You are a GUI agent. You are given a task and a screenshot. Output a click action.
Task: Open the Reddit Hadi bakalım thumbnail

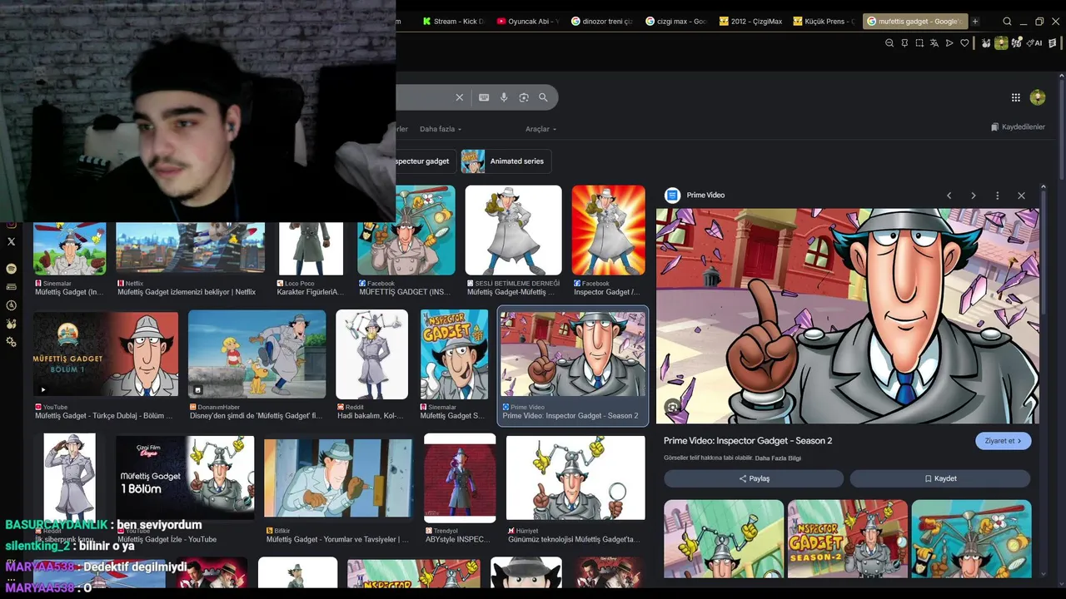(371, 354)
